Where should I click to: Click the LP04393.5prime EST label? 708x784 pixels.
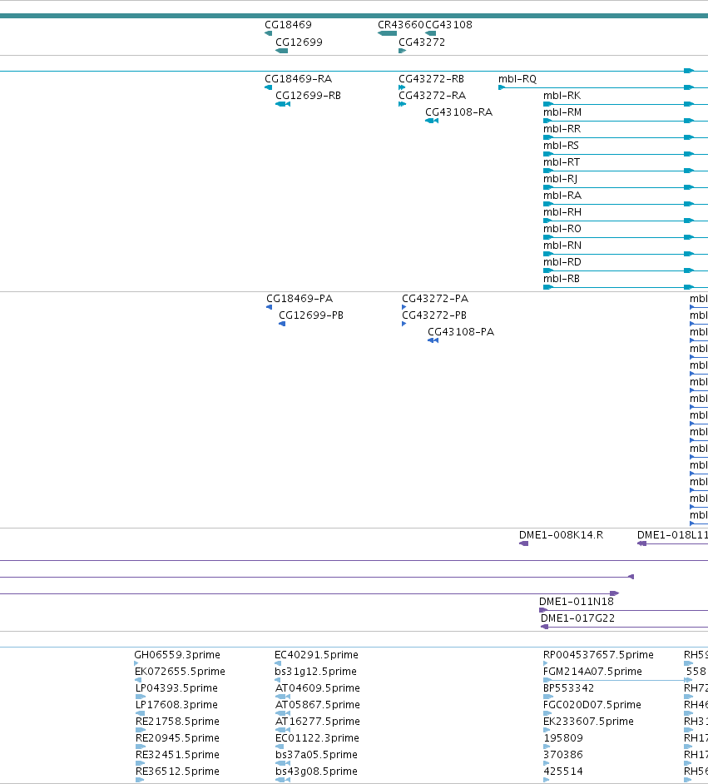pos(176,688)
